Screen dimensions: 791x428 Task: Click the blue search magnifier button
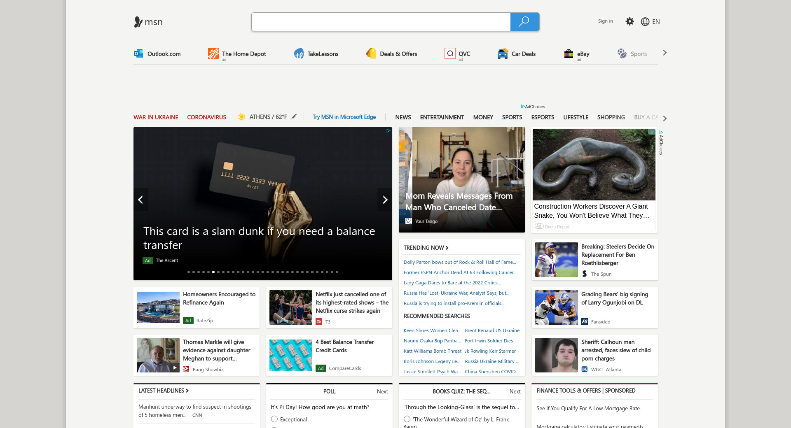click(x=524, y=22)
